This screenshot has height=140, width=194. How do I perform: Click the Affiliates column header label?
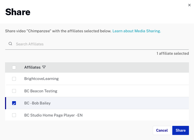pos(32,67)
